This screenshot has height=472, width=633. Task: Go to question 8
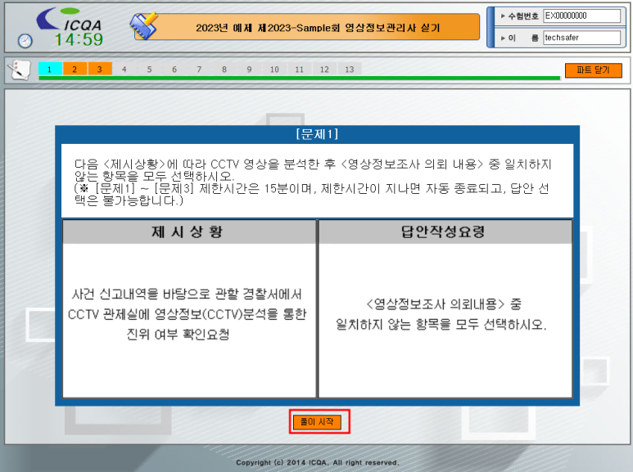[x=224, y=70]
